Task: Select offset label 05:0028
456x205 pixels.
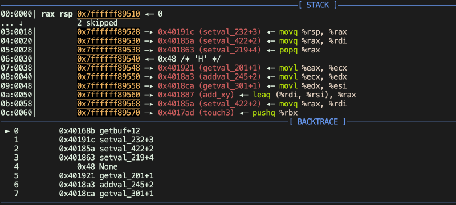Action: click(x=17, y=50)
